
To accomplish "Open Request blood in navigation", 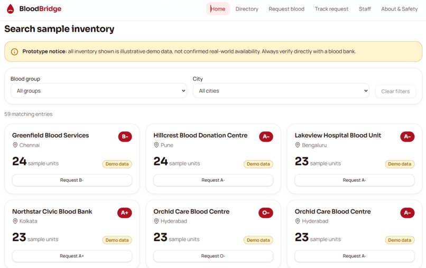I will [x=286, y=9].
